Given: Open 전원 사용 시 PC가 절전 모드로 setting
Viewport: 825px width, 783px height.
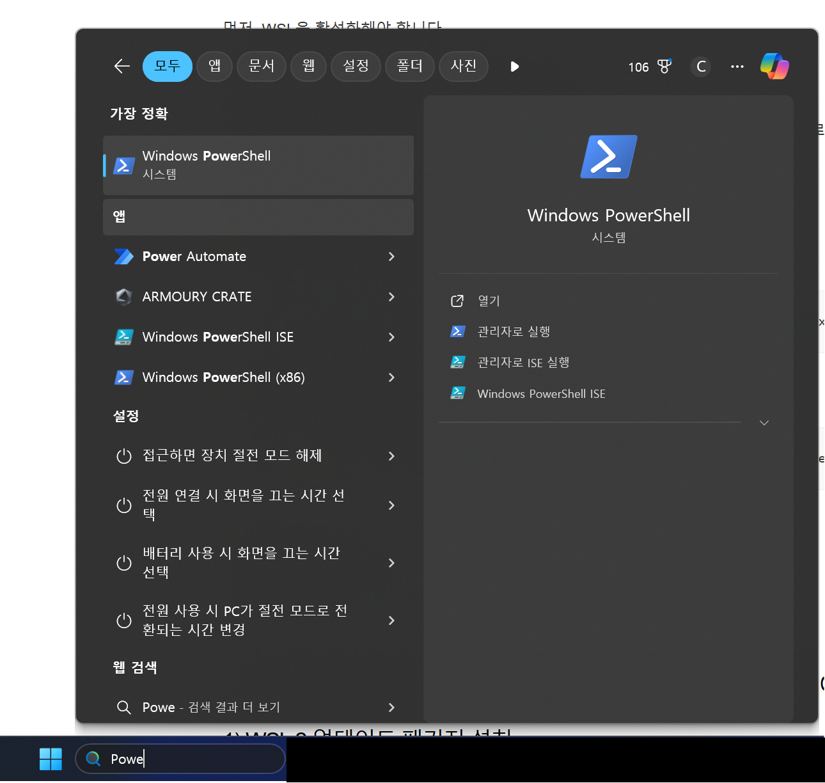Looking at the screenshot, I should pyautogui.click(x=258, y=621).
